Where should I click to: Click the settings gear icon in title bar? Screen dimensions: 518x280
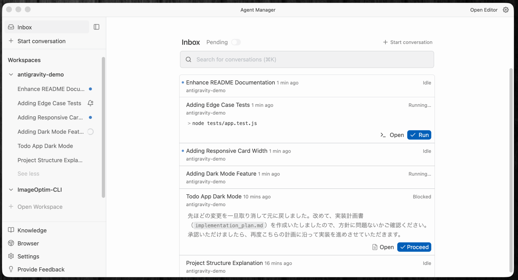506,10
